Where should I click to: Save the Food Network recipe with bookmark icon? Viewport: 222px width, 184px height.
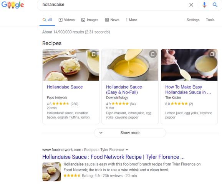(x=94, y=54)
